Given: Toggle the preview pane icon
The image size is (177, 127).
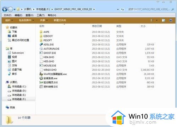Looking at the screenshot, I should coord(164,20).
